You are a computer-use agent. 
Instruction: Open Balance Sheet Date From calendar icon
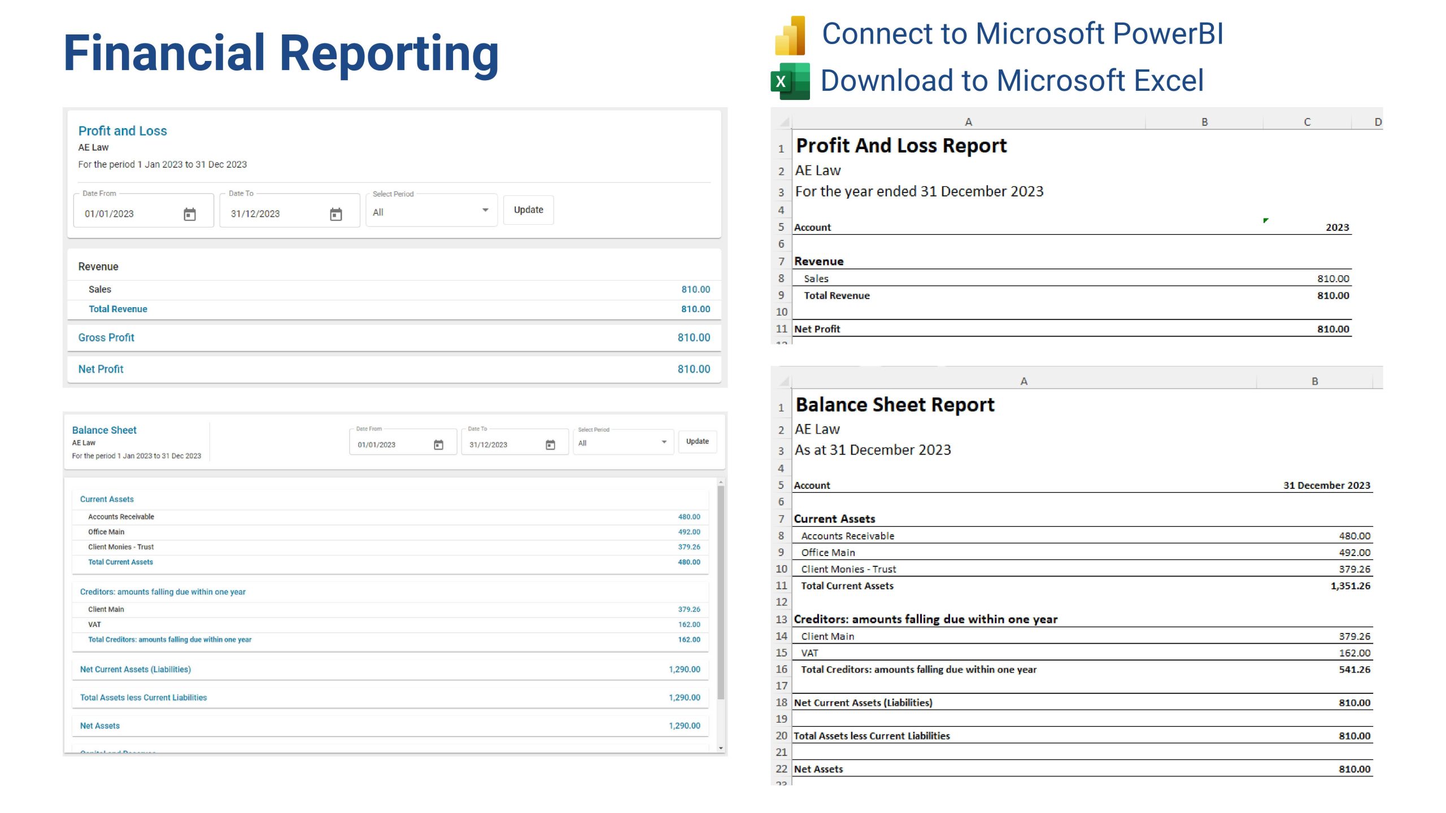pos(438,445)
